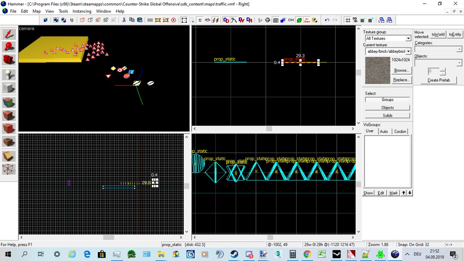The height and width of the screenshot is (261, 464).
Task: Select the Apply current texture tool
Action: point(10,116)
